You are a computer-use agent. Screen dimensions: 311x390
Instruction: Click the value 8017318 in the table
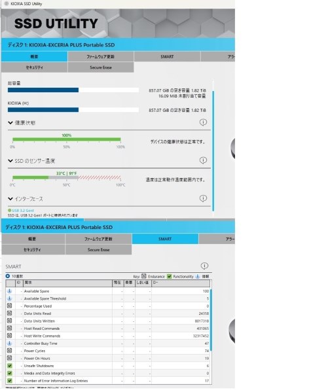tap(202, 321)
